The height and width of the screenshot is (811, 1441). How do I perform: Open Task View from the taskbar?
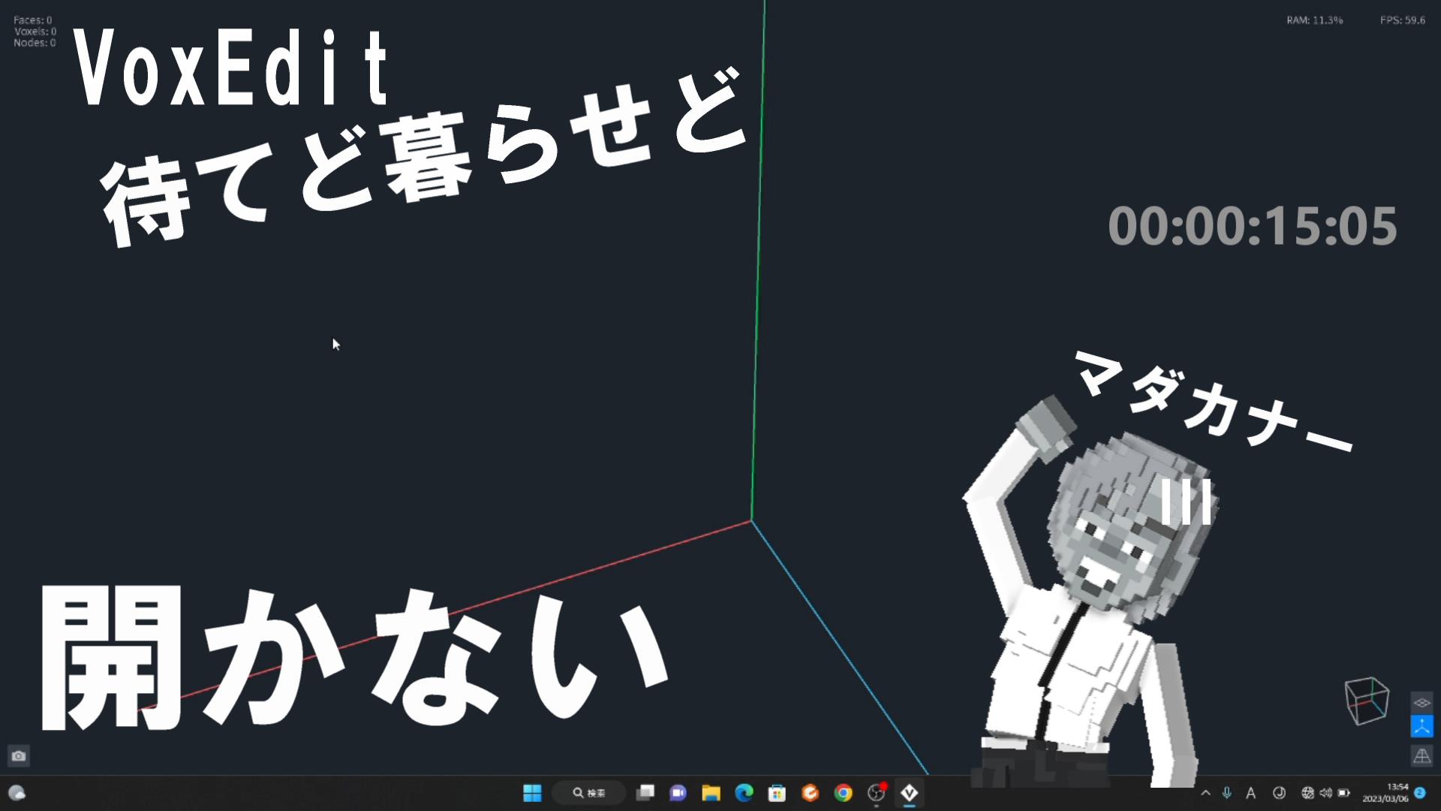pos(645,793)
